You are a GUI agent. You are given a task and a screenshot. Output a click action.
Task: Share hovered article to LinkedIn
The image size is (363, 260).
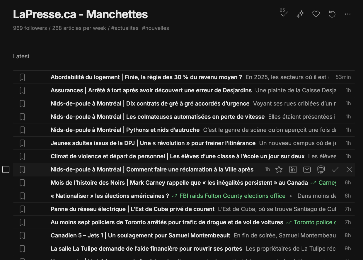293,169
